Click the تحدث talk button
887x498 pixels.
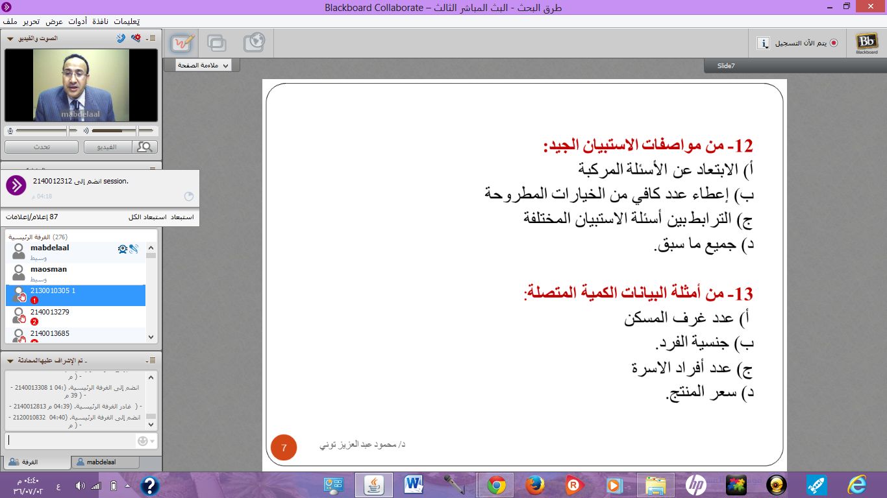coord(42,147)
